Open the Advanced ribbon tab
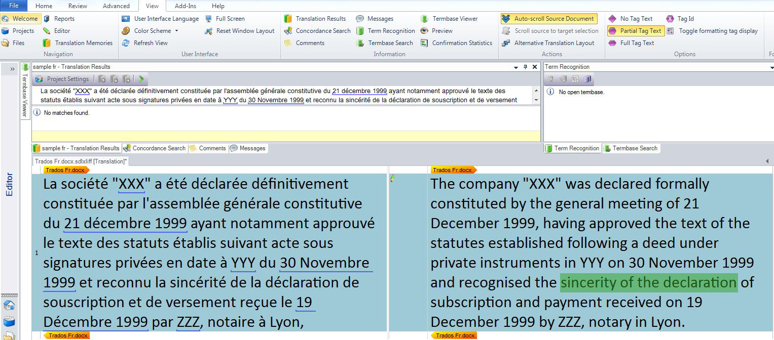Screen dimensions: 774x340 pyautogui.click(x=116, y=6)
